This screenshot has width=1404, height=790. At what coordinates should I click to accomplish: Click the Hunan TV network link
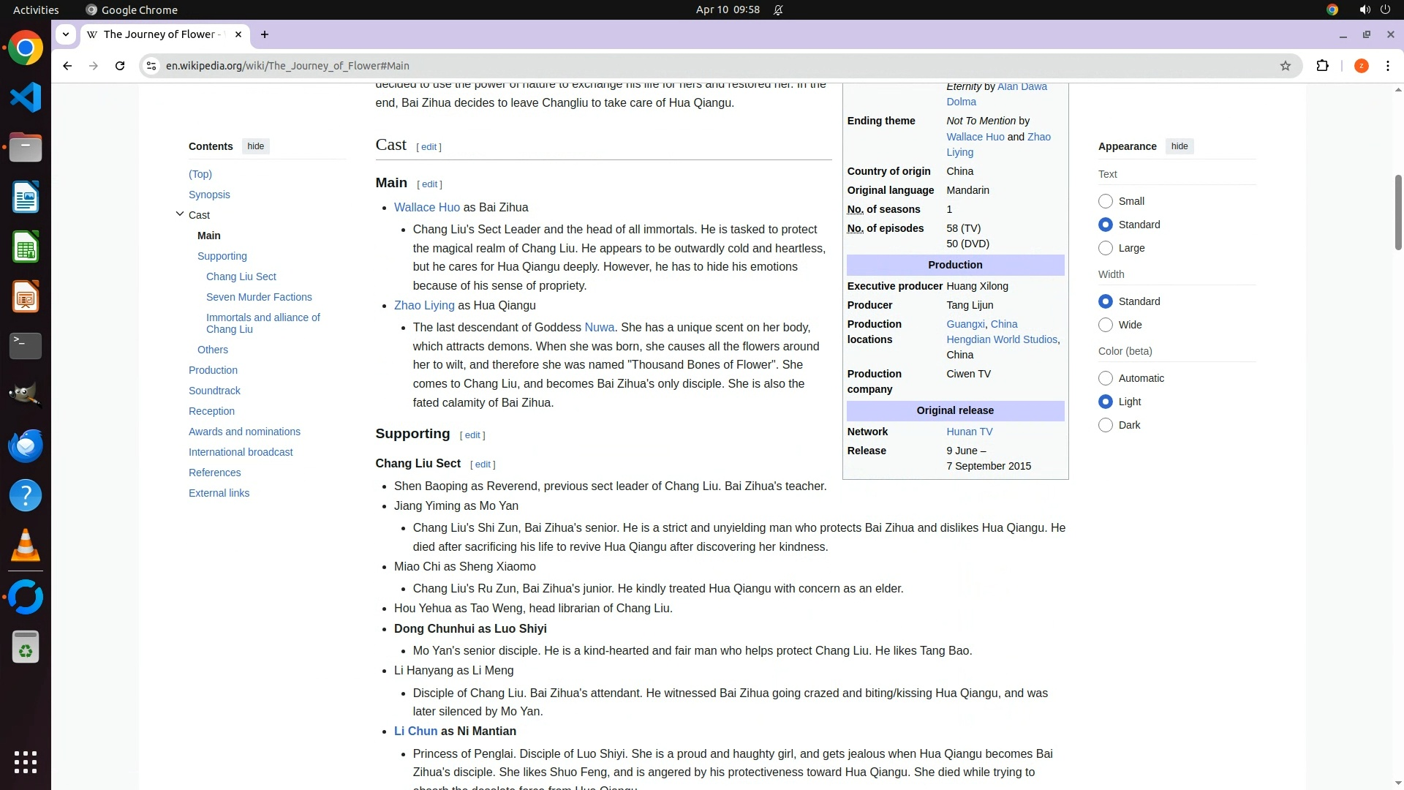[x=969, y=432]
